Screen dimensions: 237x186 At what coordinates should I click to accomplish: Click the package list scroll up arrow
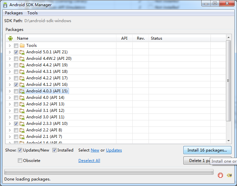coord(229,37)
